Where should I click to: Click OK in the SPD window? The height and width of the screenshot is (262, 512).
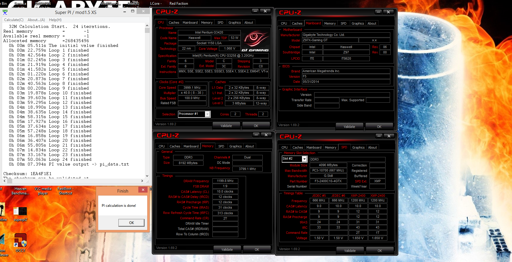point(380,251)
